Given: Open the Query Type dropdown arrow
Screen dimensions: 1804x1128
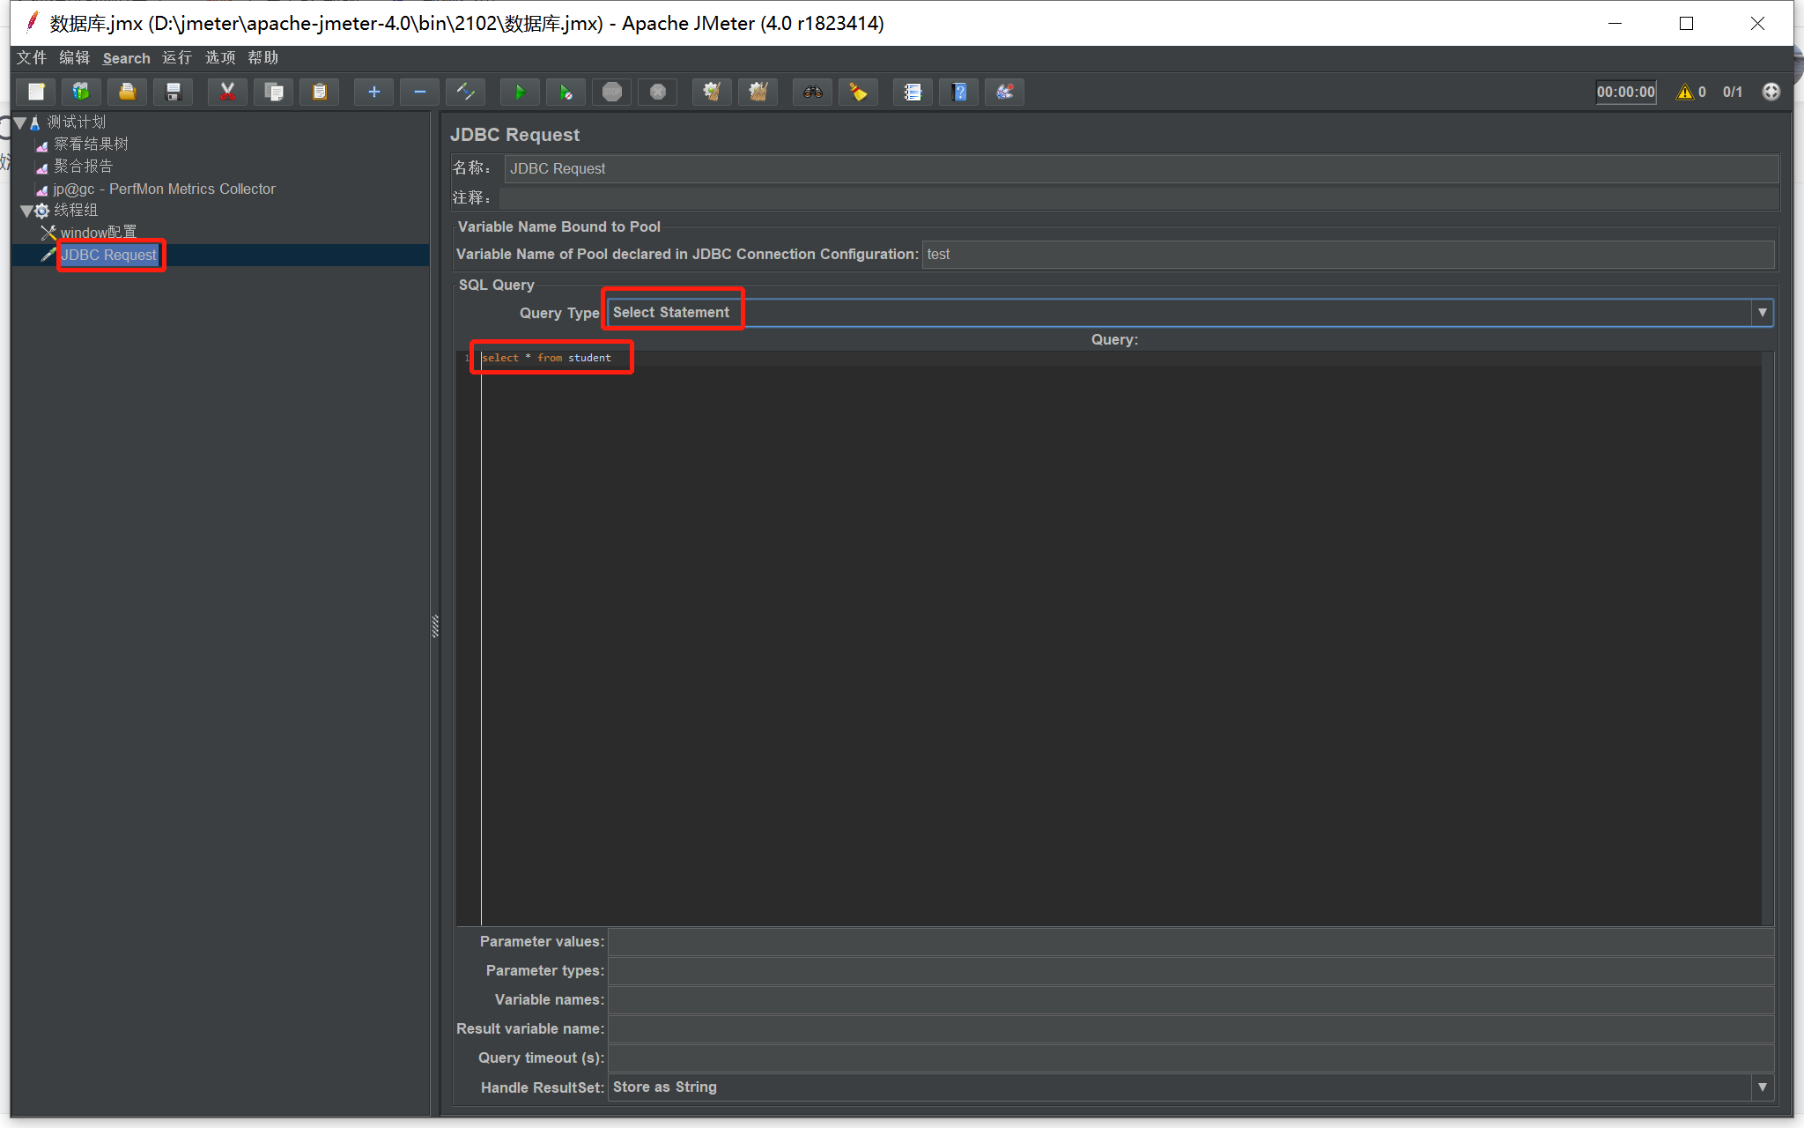Looking at the screenshot, I should pyautogui.click(x=1762, y=313).
